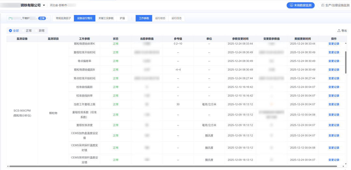Select the 工作参数 sub-tab
The width and height of the screenshot is (351, 170).
[144, 18]
